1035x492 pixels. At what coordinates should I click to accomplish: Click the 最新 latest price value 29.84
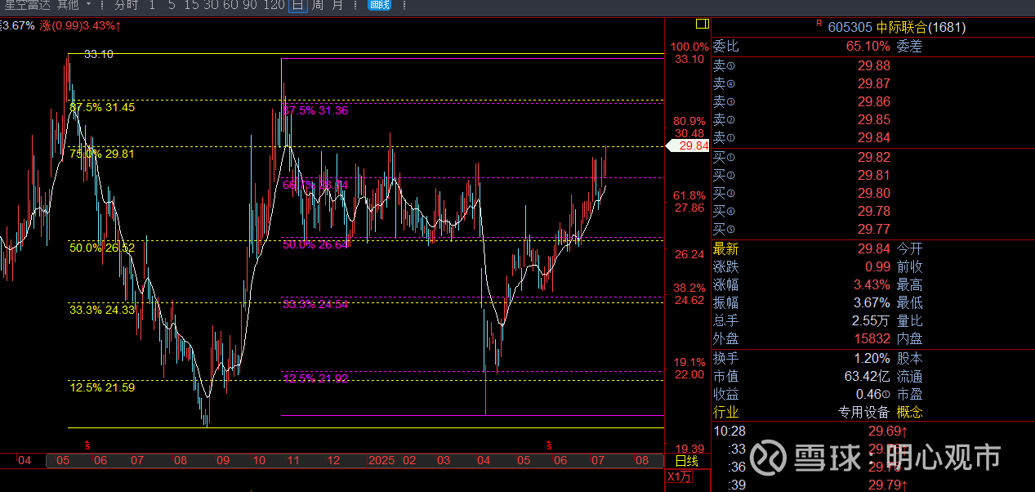(873, 248)
